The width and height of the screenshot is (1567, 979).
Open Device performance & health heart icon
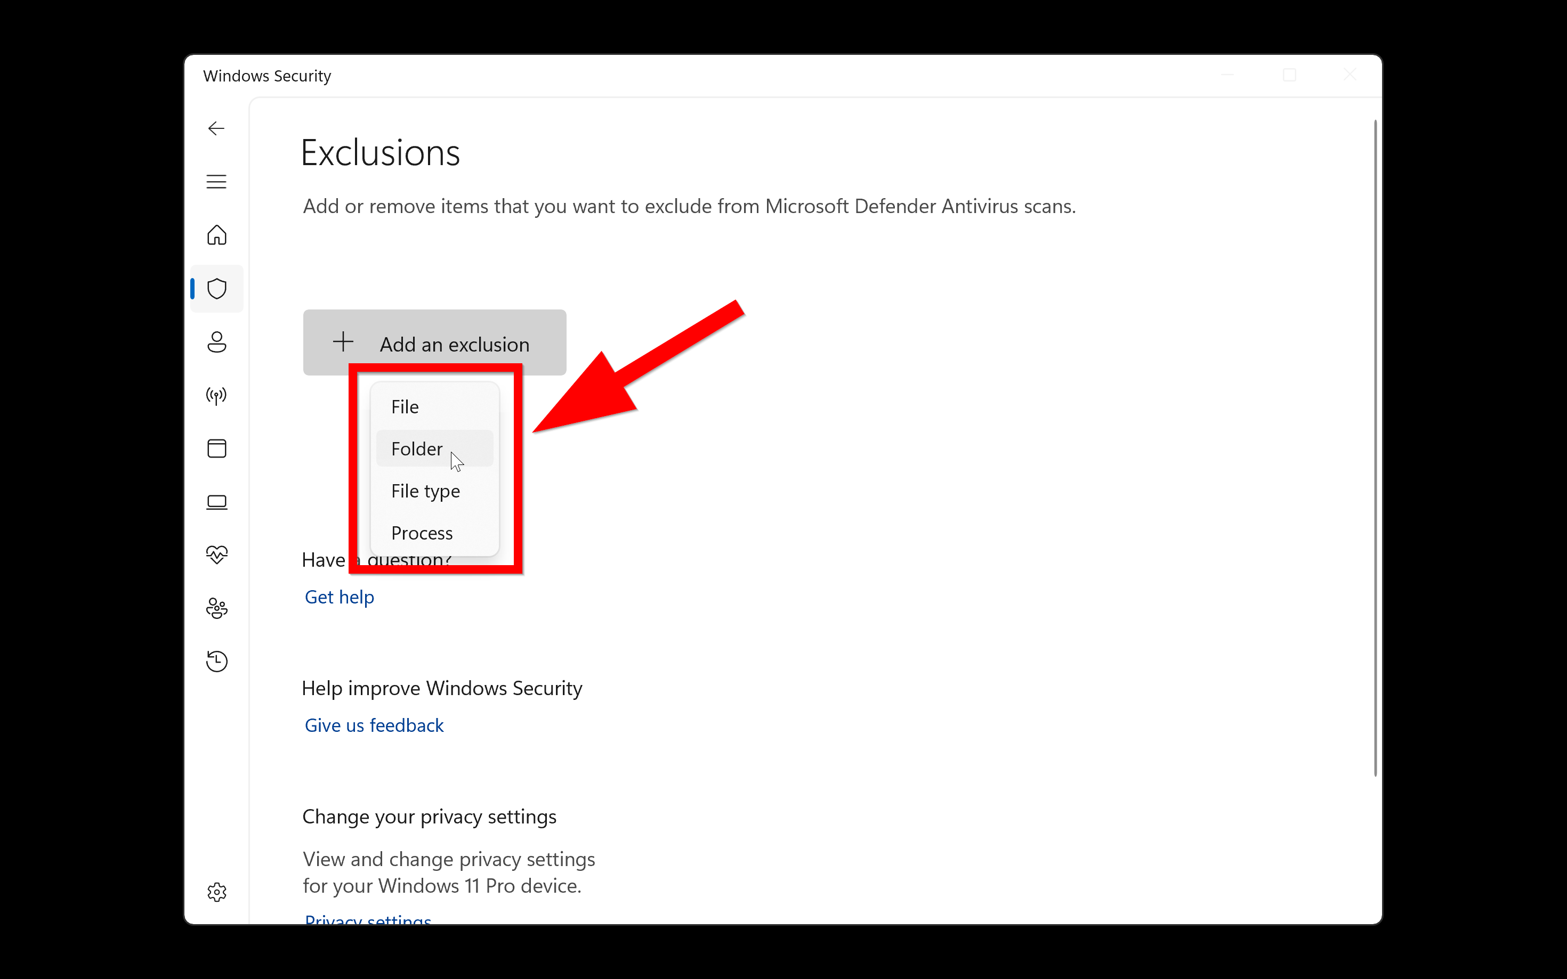point(216,555)
